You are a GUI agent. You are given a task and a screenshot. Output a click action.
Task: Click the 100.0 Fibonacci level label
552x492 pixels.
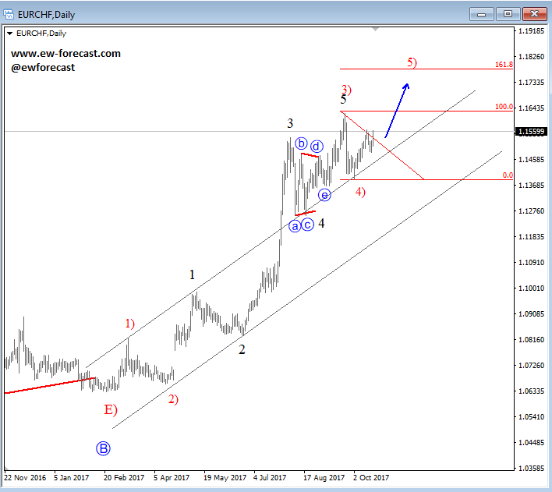pos(503,107)
